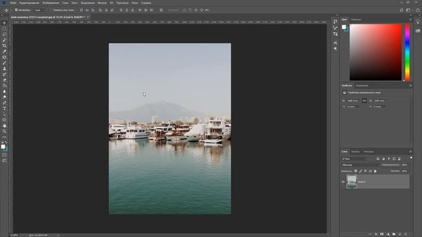This screenshot has width=422, height=237.
Task: Toggle lock transparent pixels
Action: pos(355,171)
